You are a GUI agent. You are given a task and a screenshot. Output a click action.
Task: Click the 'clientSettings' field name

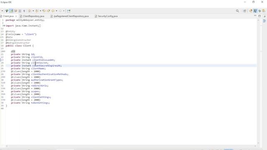(x=40, y=97)
